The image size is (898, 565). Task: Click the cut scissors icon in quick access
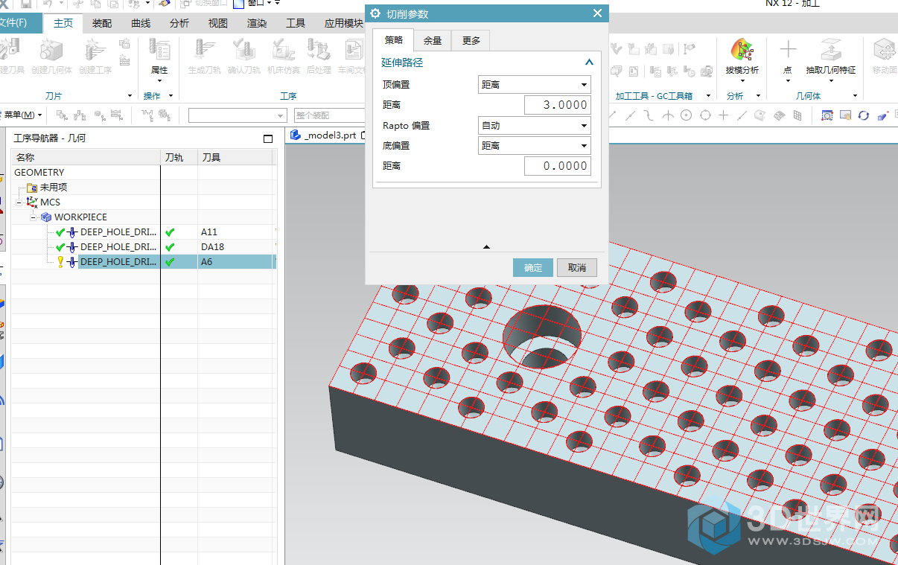[x=77, y=4]
